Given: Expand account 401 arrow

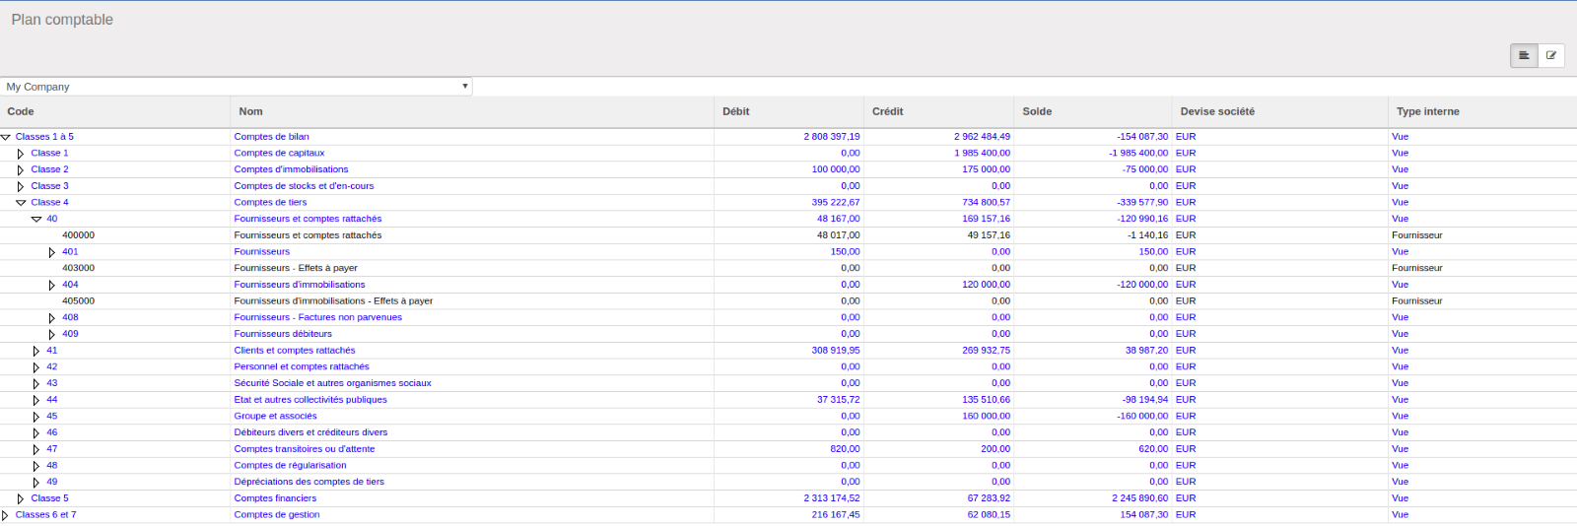Looking at the screenshot, I should point(52,252).
